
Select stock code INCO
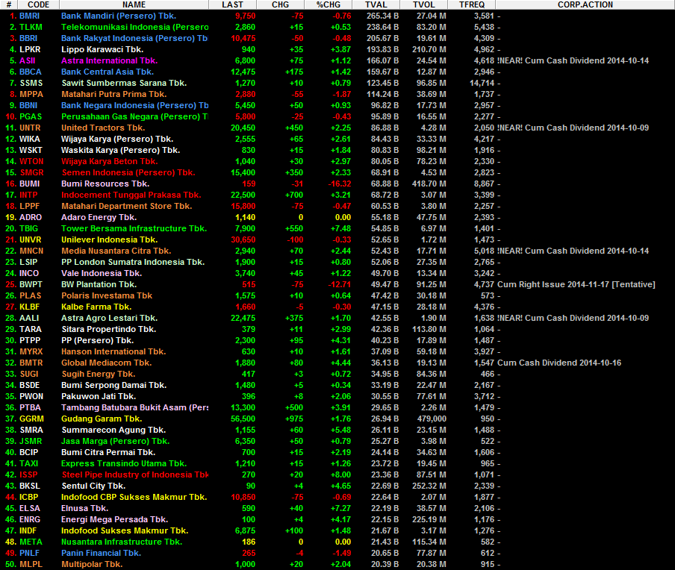[x=29, y=273]
